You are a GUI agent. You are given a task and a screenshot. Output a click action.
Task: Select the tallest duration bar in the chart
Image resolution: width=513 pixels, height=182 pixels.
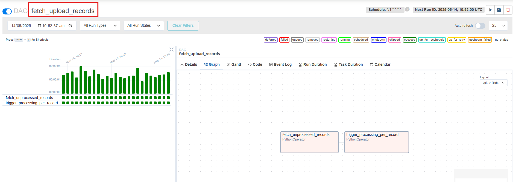[x=81, y=80]
